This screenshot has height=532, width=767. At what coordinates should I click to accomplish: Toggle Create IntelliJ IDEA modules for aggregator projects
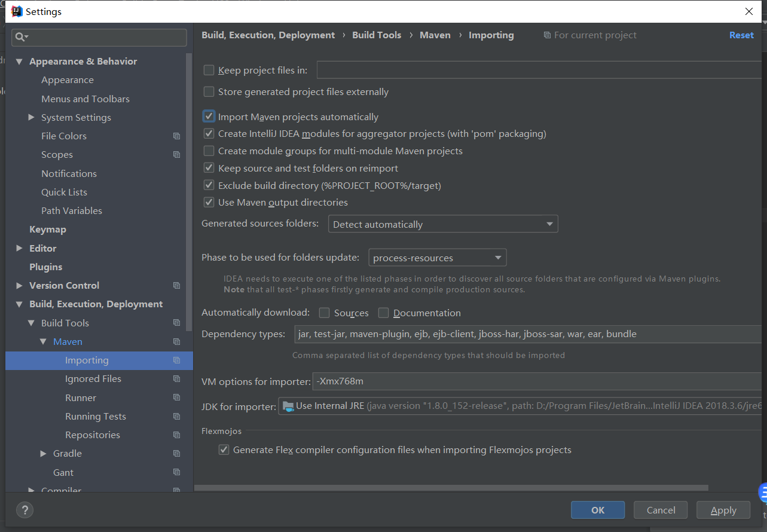coord(209,133)
